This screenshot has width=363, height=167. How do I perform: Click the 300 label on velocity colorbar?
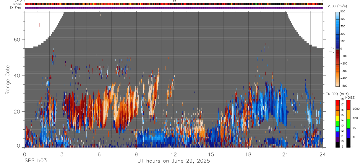[343, 26]
